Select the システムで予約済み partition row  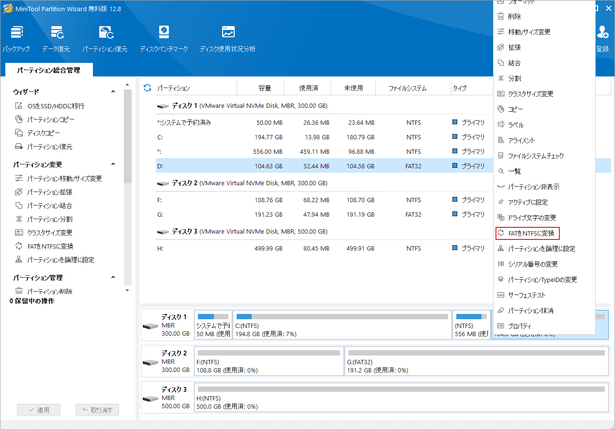tap(324, 122)
